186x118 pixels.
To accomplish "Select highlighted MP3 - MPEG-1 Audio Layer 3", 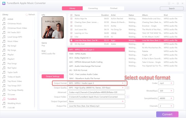I will (x=96, y=50).
